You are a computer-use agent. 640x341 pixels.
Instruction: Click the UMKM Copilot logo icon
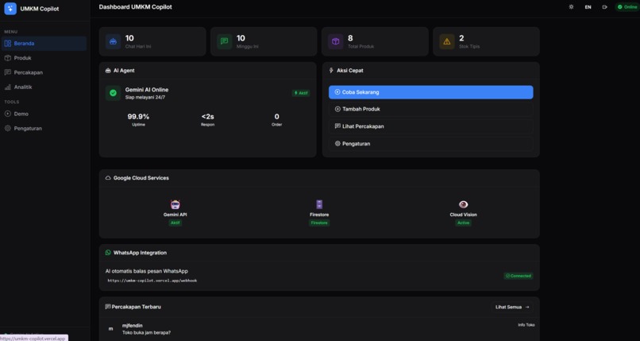10,9
